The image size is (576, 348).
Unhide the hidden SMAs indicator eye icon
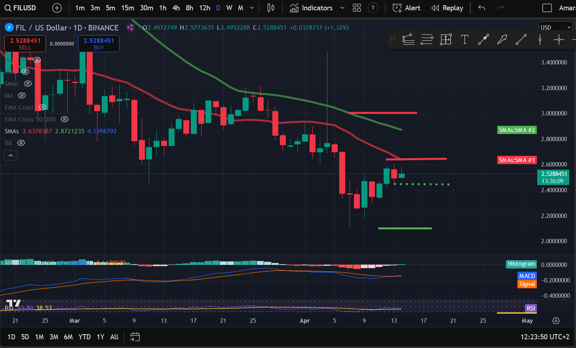28,83
